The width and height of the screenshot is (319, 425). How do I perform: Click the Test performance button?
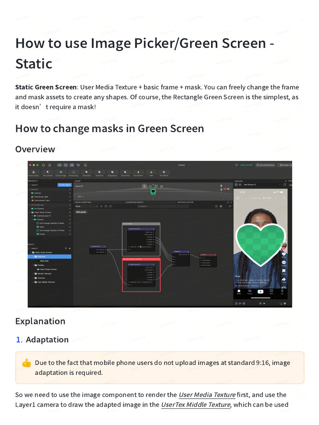click(x=265, y=165)
